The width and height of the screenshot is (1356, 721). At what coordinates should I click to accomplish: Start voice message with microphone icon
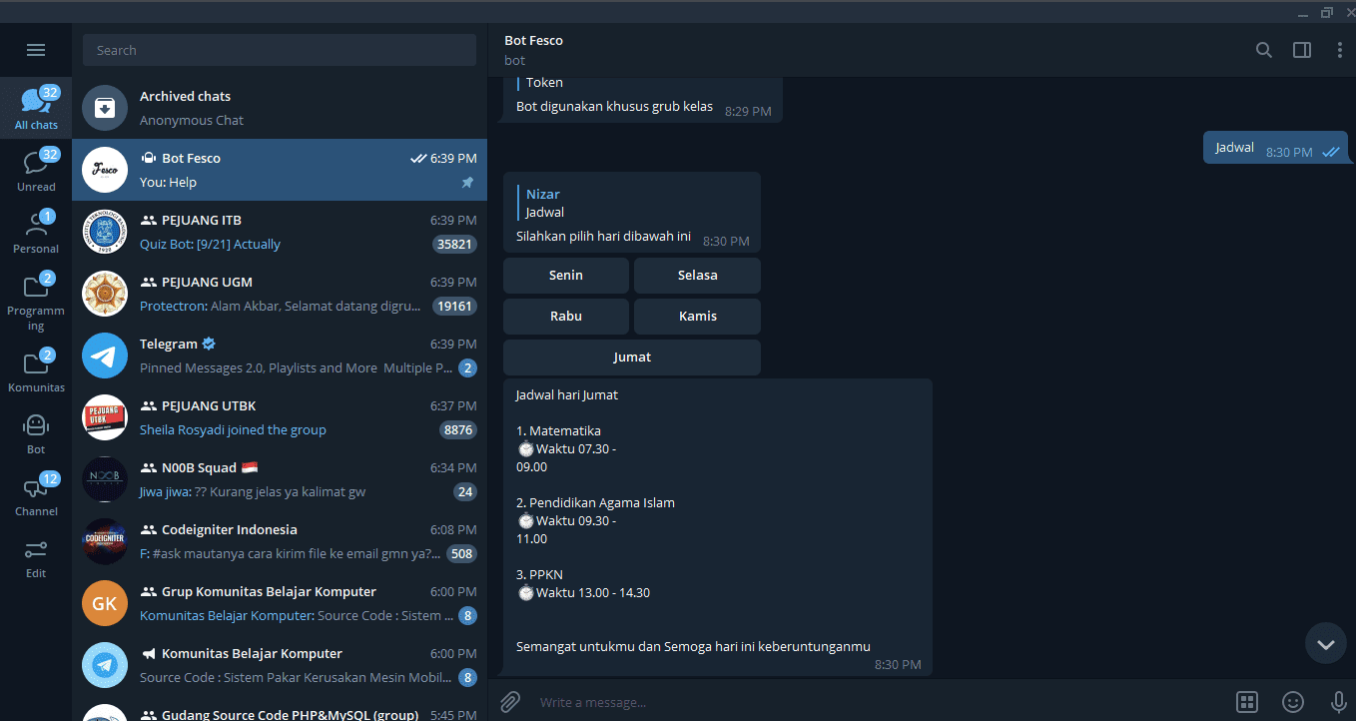point(1338,702)
